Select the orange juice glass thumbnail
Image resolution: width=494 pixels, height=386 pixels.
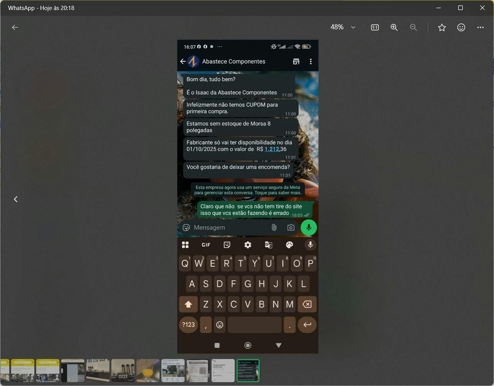(x=148, y=371)
